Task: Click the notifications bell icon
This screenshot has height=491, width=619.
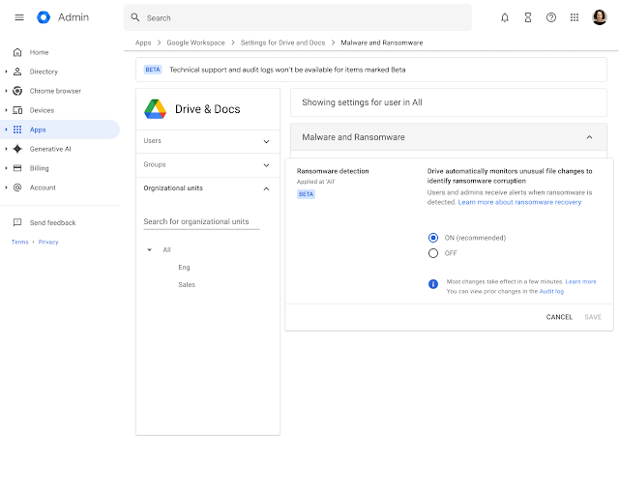Action: (505, 17)
